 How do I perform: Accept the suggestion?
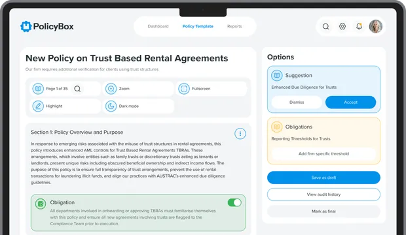click(x=350, y=102)
